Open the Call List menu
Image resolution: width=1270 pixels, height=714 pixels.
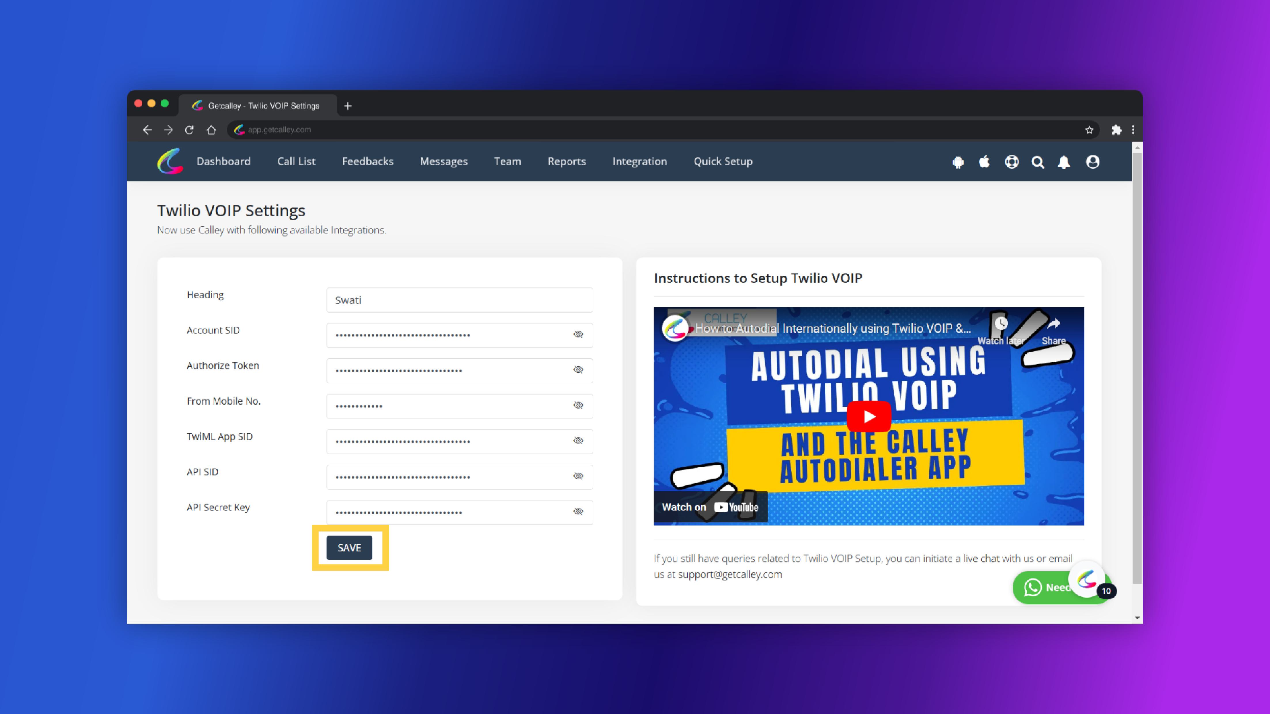[x=296, y=161]
